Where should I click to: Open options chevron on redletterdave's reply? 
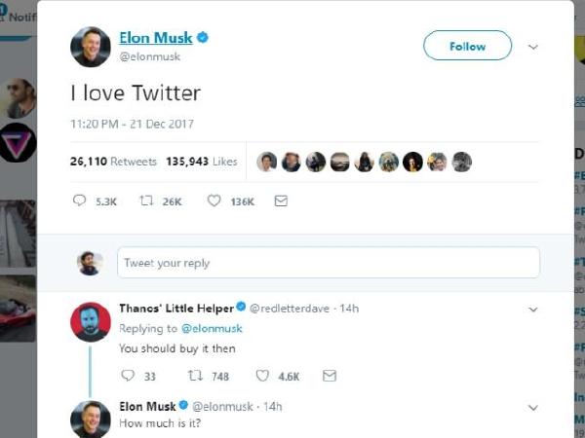pyautogui.click(x=533, y=310)
